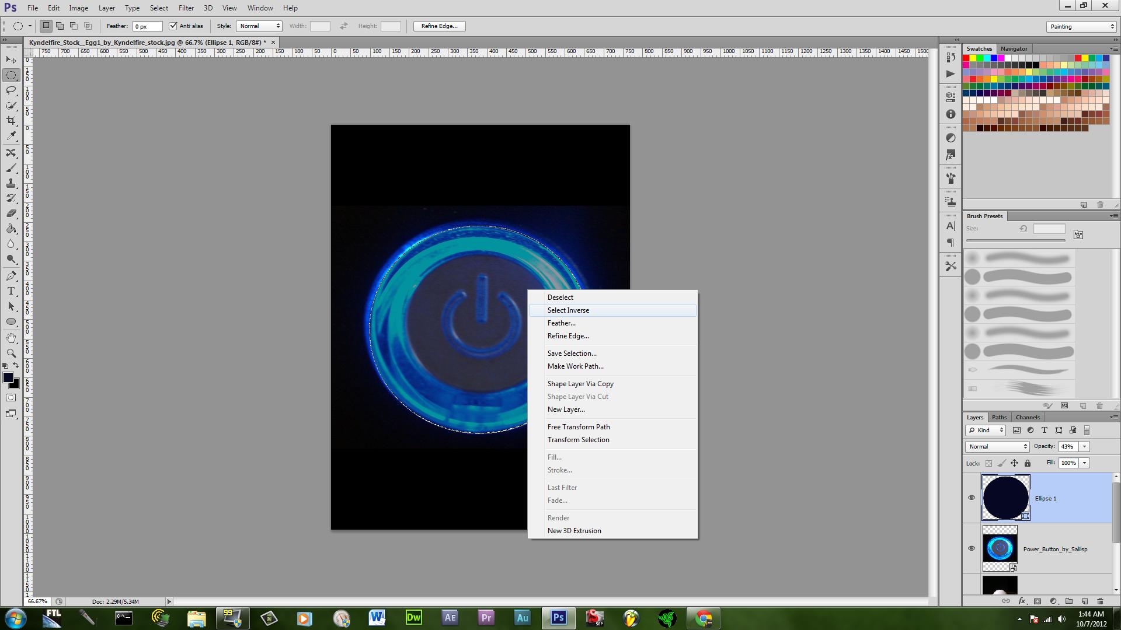Toggle the Anti-alias checkbox
The width and height of the screenshot is (1121, 630).
[173, 26]
